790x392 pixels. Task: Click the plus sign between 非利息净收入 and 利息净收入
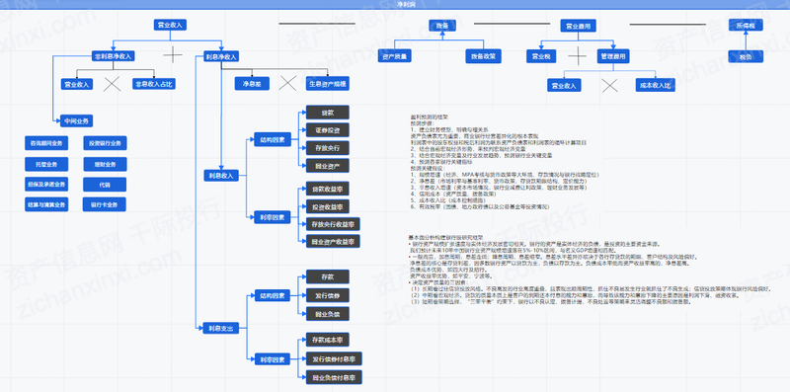pos(172,54)
